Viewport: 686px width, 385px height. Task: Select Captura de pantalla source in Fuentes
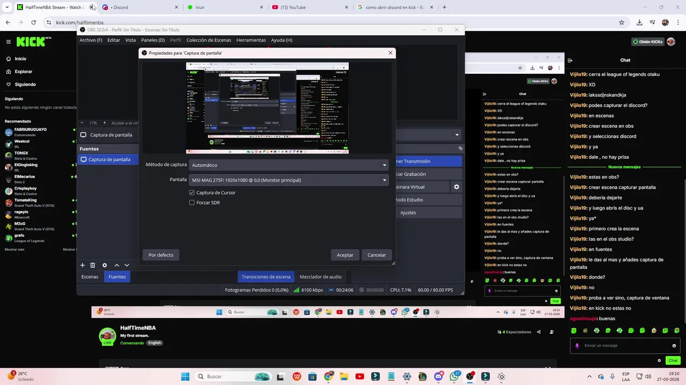coord(109,159)
